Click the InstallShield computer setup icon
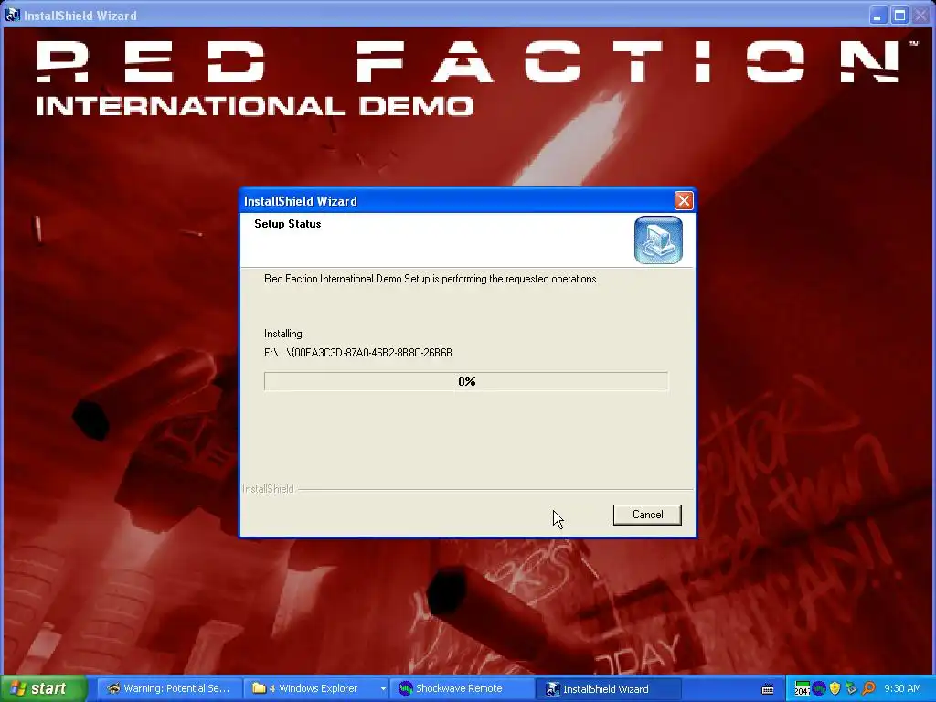Image resolution: width=936 pixels, height=702 pixels. 658,240
